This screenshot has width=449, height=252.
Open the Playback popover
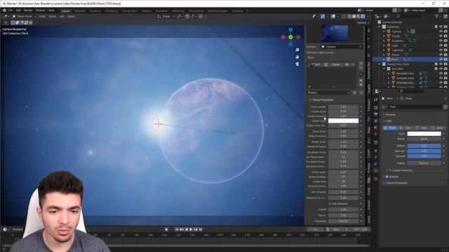point(18,229)
